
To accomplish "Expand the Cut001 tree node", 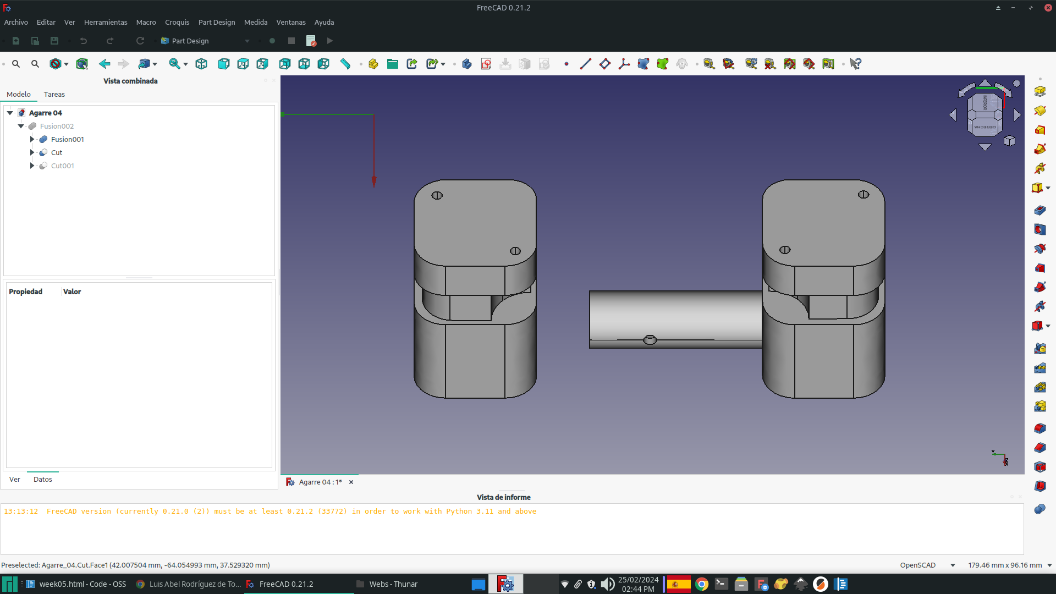I will tap(32, 166).
